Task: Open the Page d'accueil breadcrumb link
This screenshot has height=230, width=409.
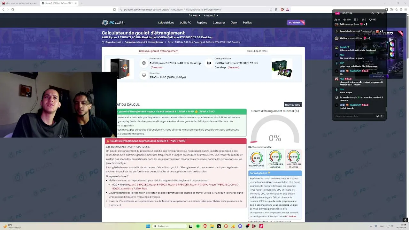Action: 113,42
